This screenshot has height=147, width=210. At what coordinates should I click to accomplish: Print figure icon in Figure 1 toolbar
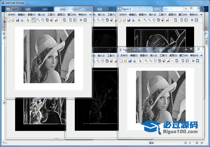pyautogui.click(x=22, y=20)
